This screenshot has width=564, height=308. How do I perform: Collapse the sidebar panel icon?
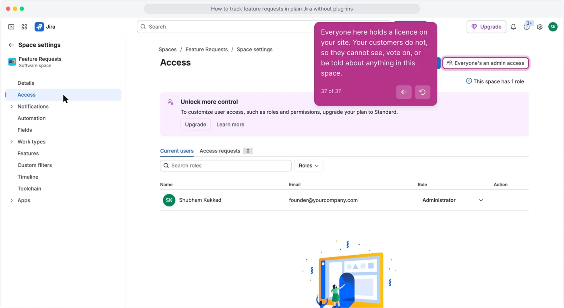coord(11,27)
